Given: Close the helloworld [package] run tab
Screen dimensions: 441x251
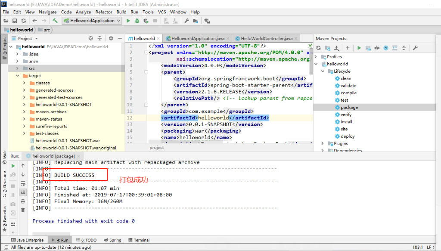Looking at the screenshot, I should tap(78, 156).
